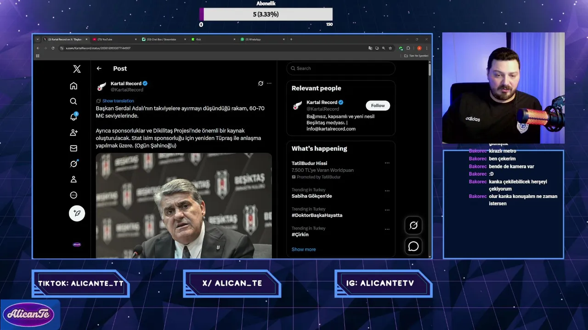Click the zoom magnifier icon in the address bar
Image resolution: width=588 pixels, height=330 pixels.
coord(384,48)
